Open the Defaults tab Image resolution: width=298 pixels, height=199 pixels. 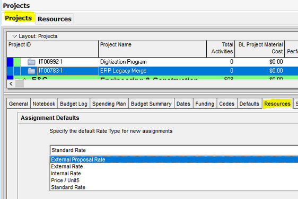click(x=249, y=103)
